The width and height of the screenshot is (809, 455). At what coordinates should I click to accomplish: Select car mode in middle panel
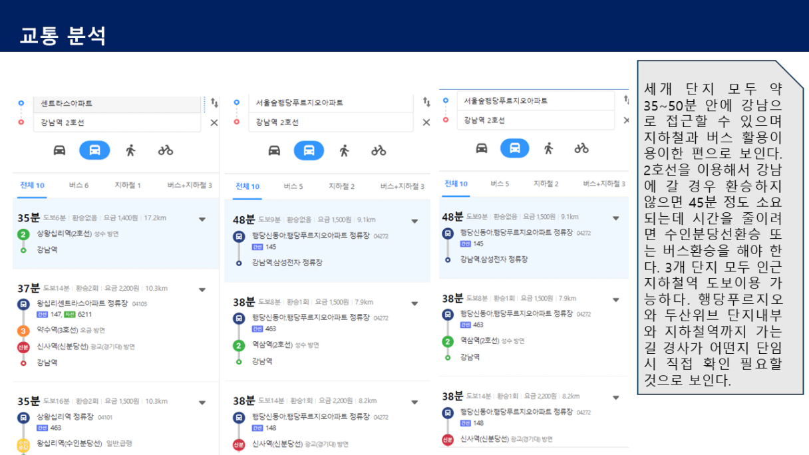point(274,150)
